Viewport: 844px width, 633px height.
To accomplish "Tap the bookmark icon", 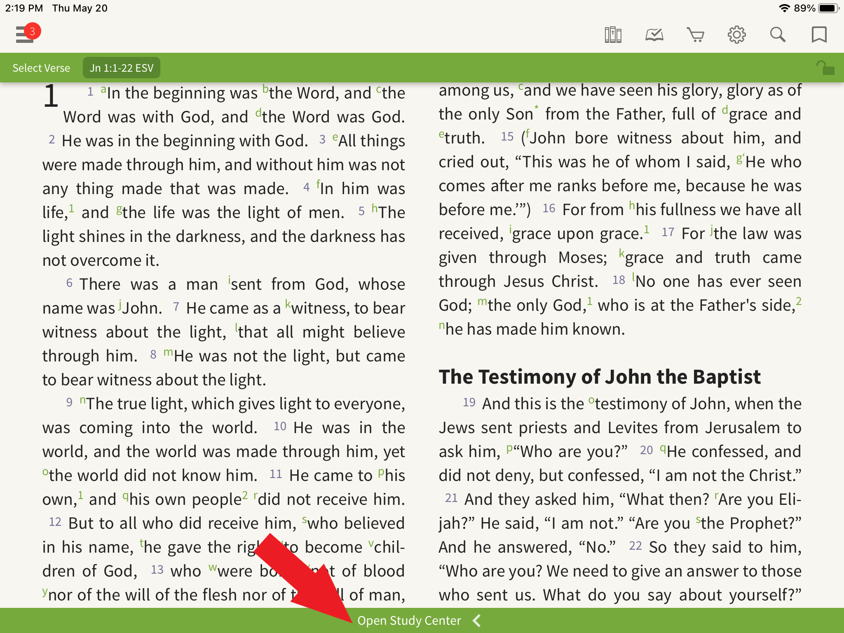I will [819, 35].
